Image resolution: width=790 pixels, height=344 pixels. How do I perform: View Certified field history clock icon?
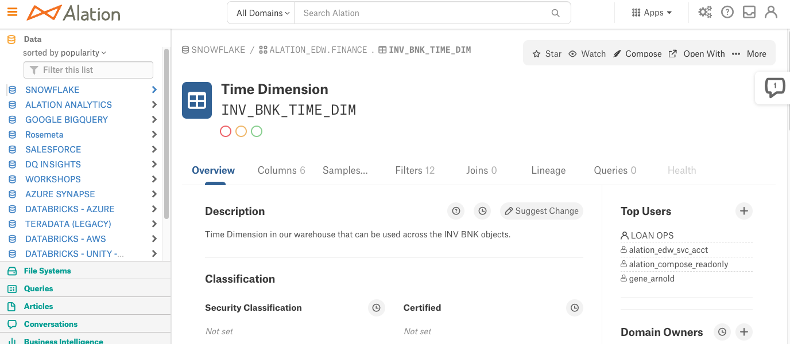(x=574, y=308)
